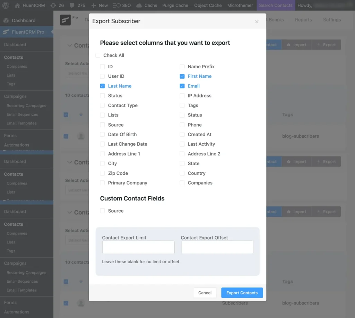Viewport: 355px width, 318px height.
Task: Enable the Last Change Date checkbox
Action: (x=102, y=144)
